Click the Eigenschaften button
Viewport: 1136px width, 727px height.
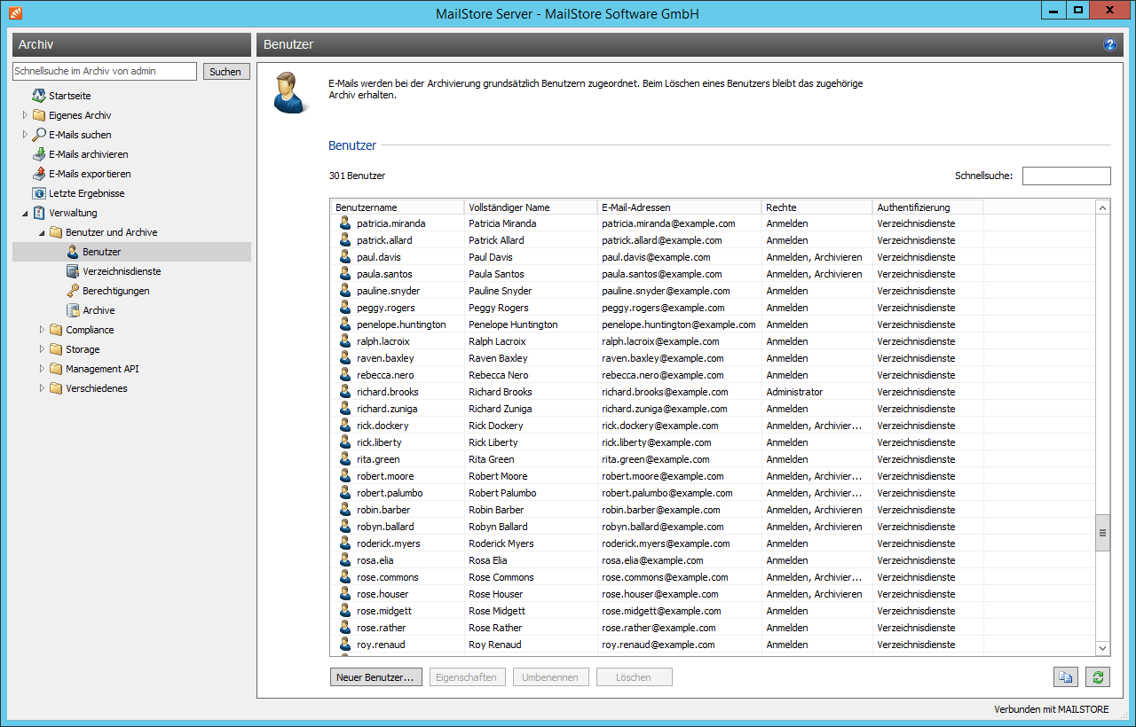click(x=468, y=677)
